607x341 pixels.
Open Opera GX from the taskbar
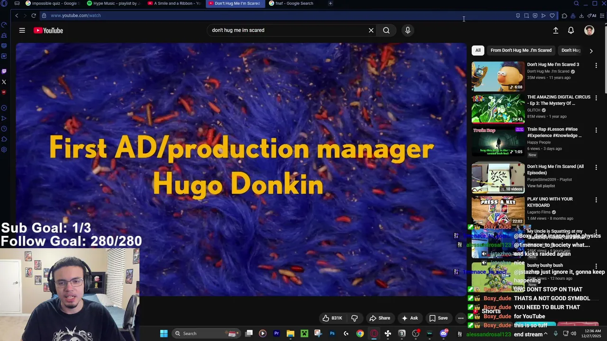pos(374,333)
